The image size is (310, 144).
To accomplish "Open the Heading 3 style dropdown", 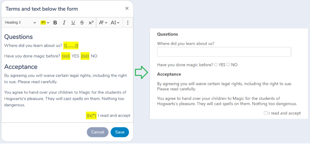I will [20, 23].
